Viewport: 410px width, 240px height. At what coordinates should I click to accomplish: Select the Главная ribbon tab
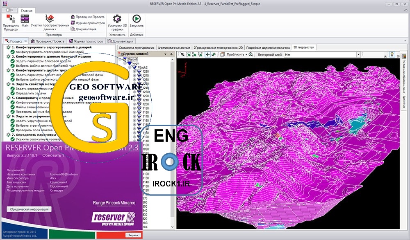tap(27, 11)
